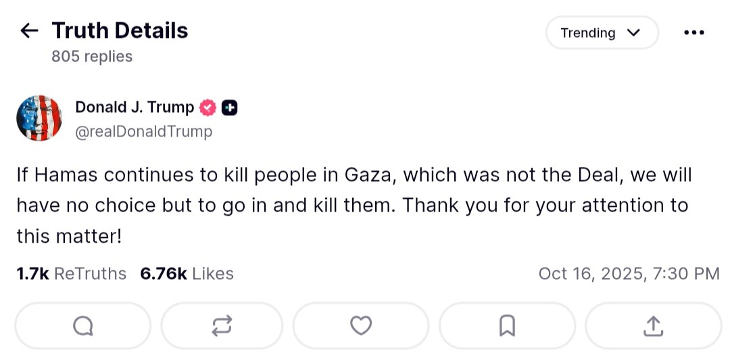Image resolution: width=730 pixels, height=363 pixels.
Task: Open the Trending sort dropdown
Action: tap(601, 33)
